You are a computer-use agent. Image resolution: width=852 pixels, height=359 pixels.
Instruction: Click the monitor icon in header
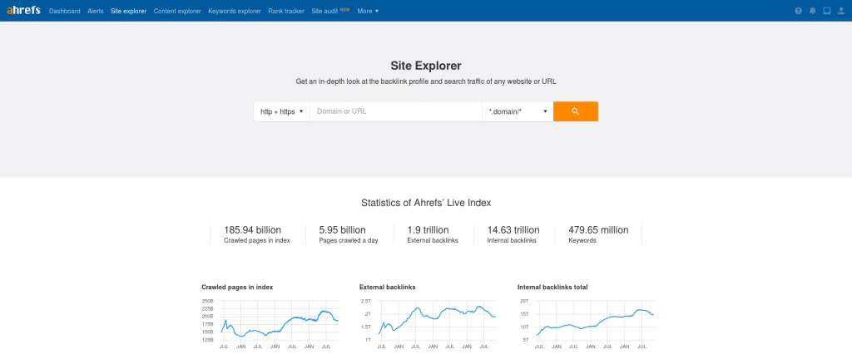coord(826,11)
